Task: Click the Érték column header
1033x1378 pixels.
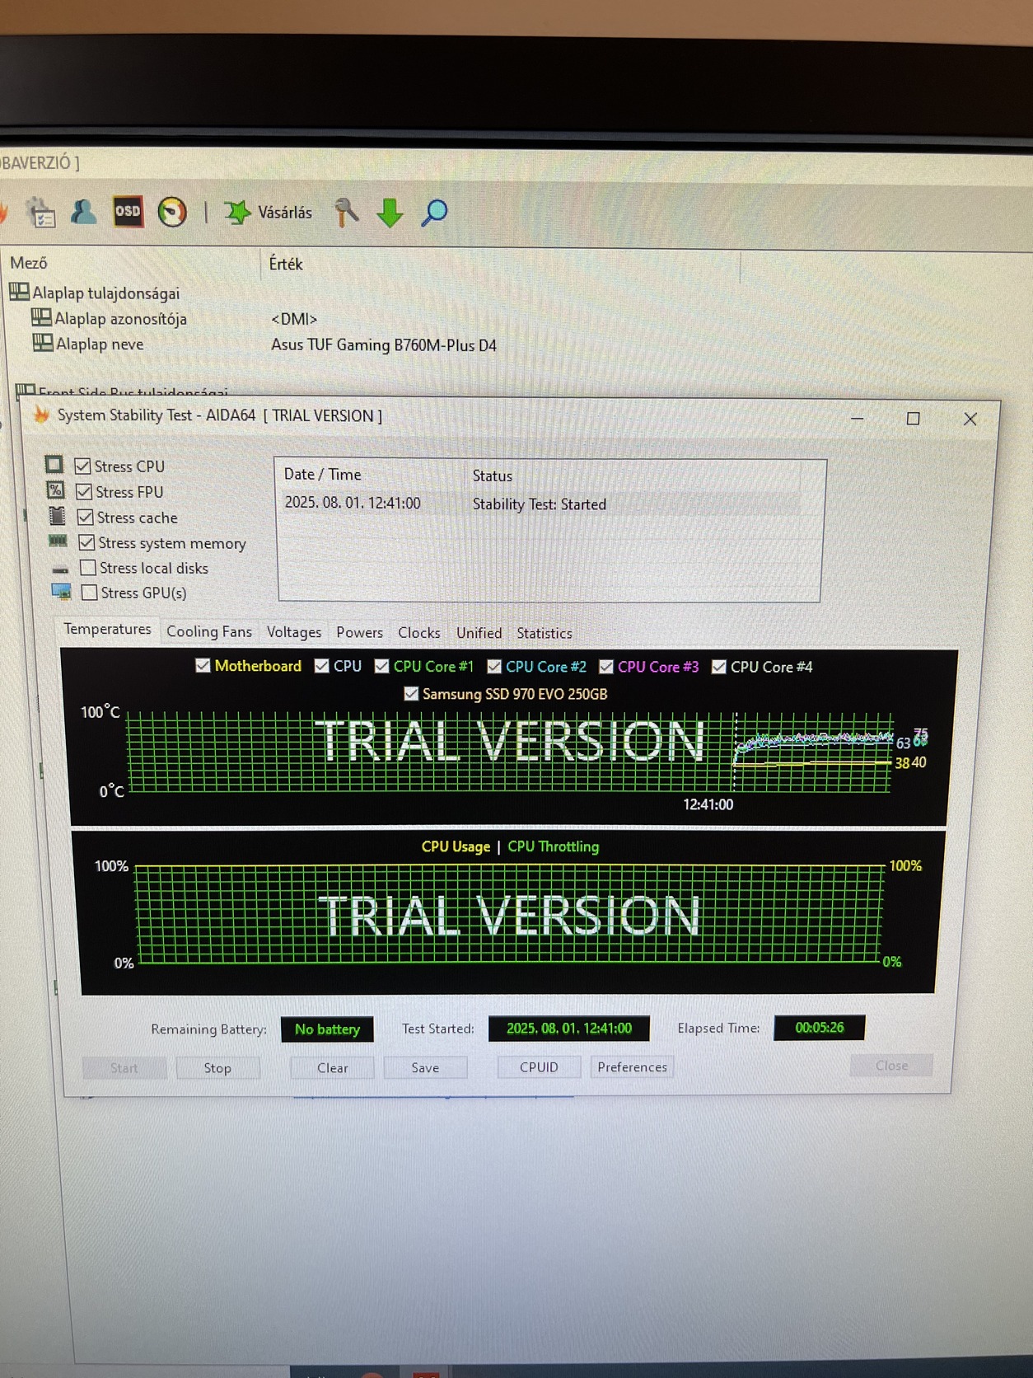Action: tap(286, 264)
